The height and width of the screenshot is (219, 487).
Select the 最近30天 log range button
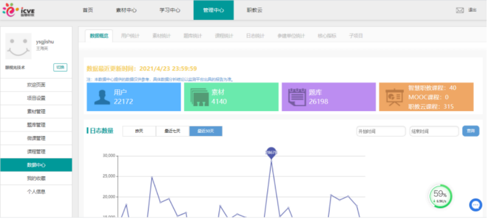pyautogui.click(x=206, y=131)
